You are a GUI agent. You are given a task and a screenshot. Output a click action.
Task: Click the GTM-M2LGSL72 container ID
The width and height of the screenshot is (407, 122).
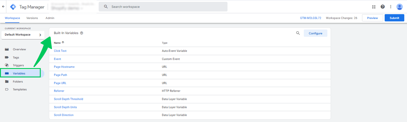tap(310, 18)
